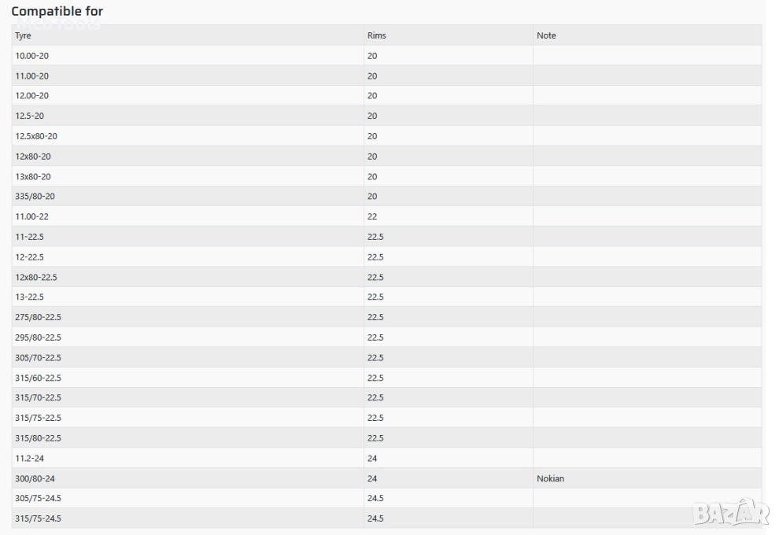Click the Tyre column header

click(x=22, y=35)
